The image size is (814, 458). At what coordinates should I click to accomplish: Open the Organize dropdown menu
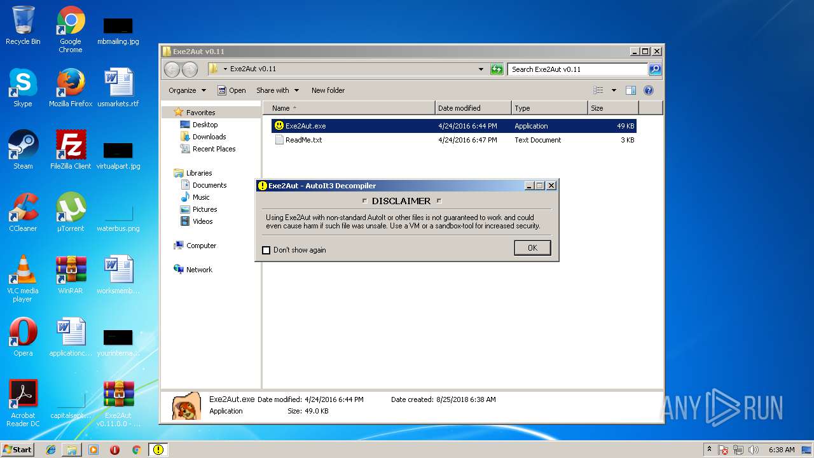(187, 90)
